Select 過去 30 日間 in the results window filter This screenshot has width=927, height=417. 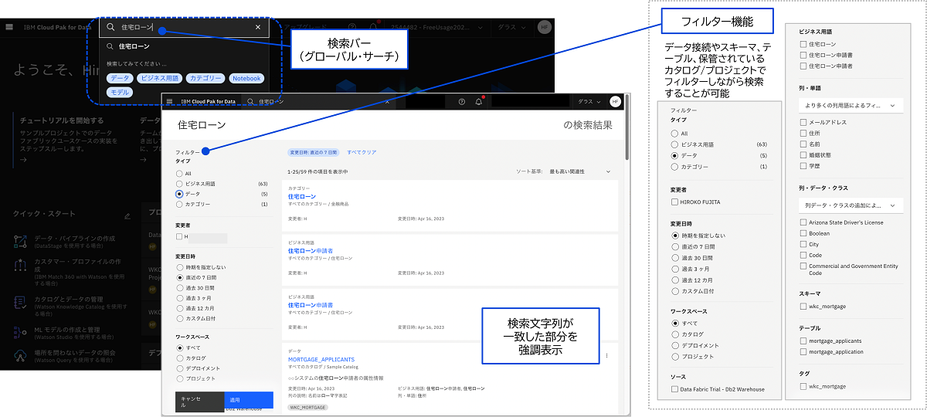(x=179, y=287)
